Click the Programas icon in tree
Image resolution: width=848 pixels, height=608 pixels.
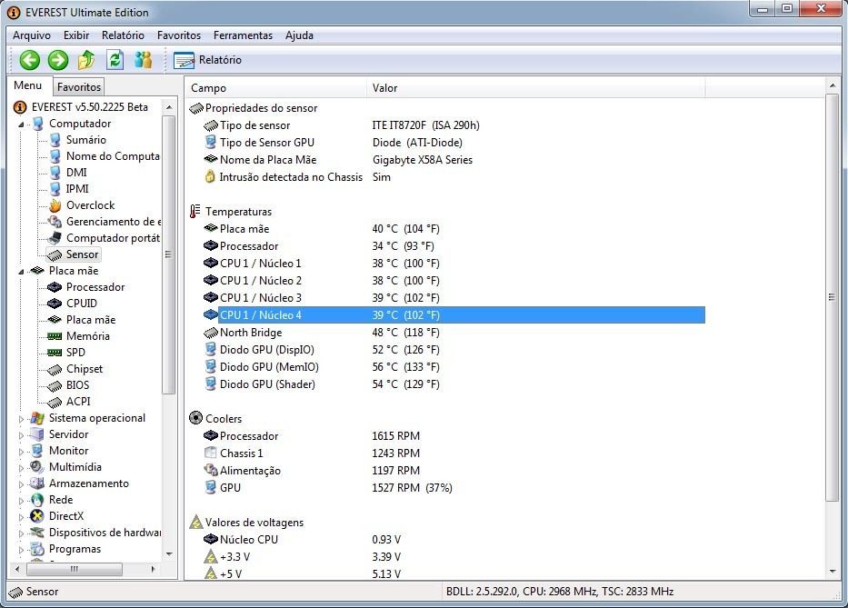pos(37,549)
